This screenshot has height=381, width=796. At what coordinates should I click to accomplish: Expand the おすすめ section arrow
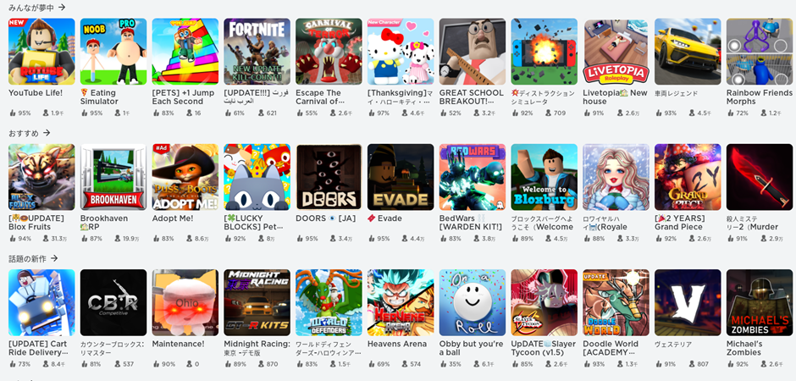pos(47,133)
